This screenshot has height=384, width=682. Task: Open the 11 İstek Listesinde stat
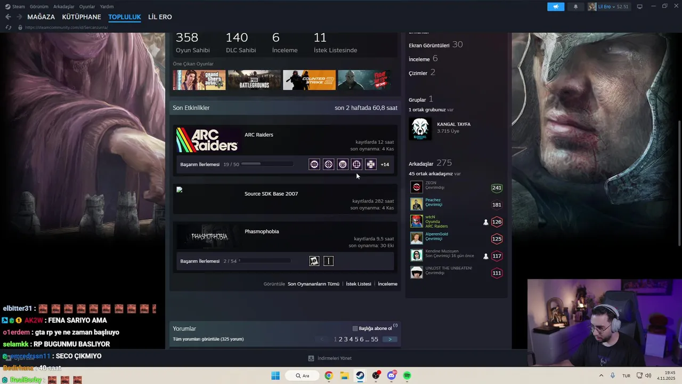point(335,43)
